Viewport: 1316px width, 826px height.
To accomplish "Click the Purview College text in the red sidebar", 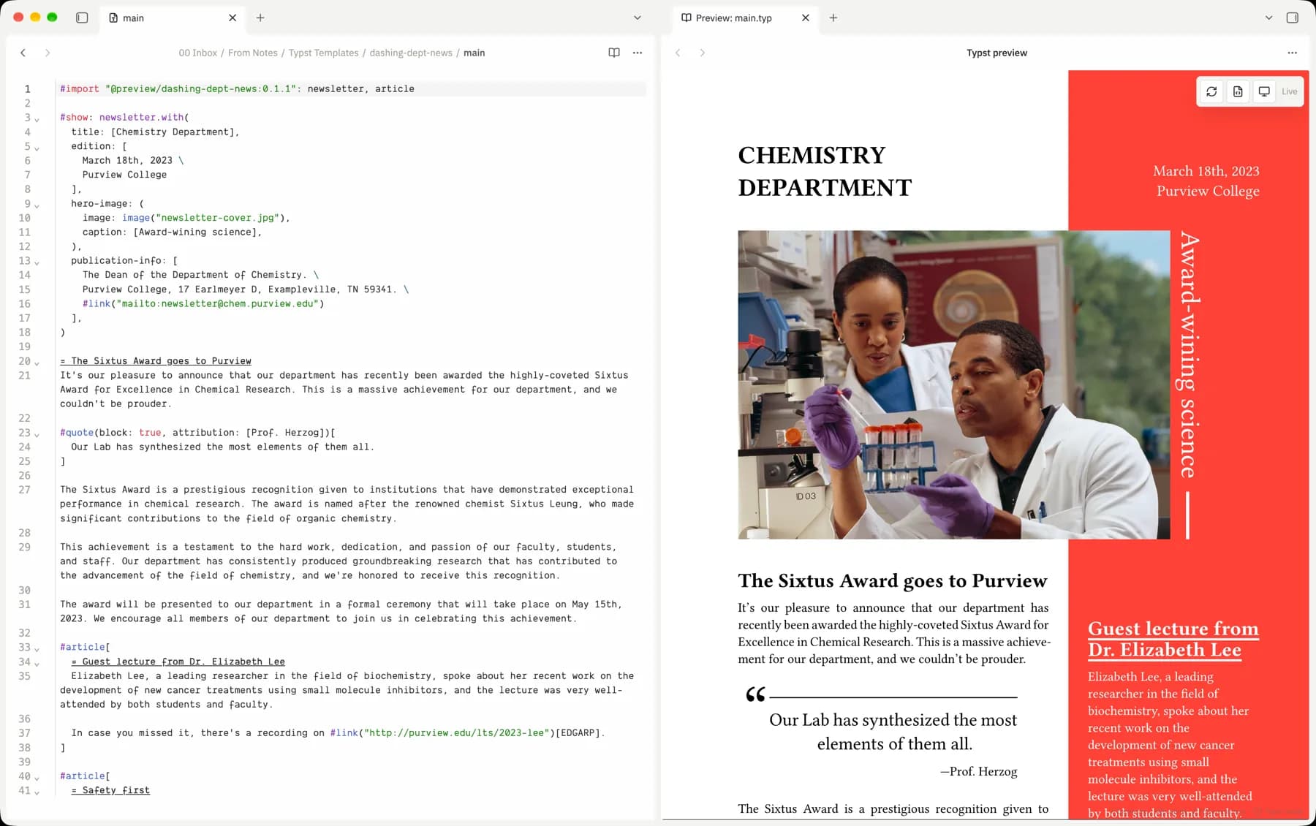I will (x=1208, y=191).
